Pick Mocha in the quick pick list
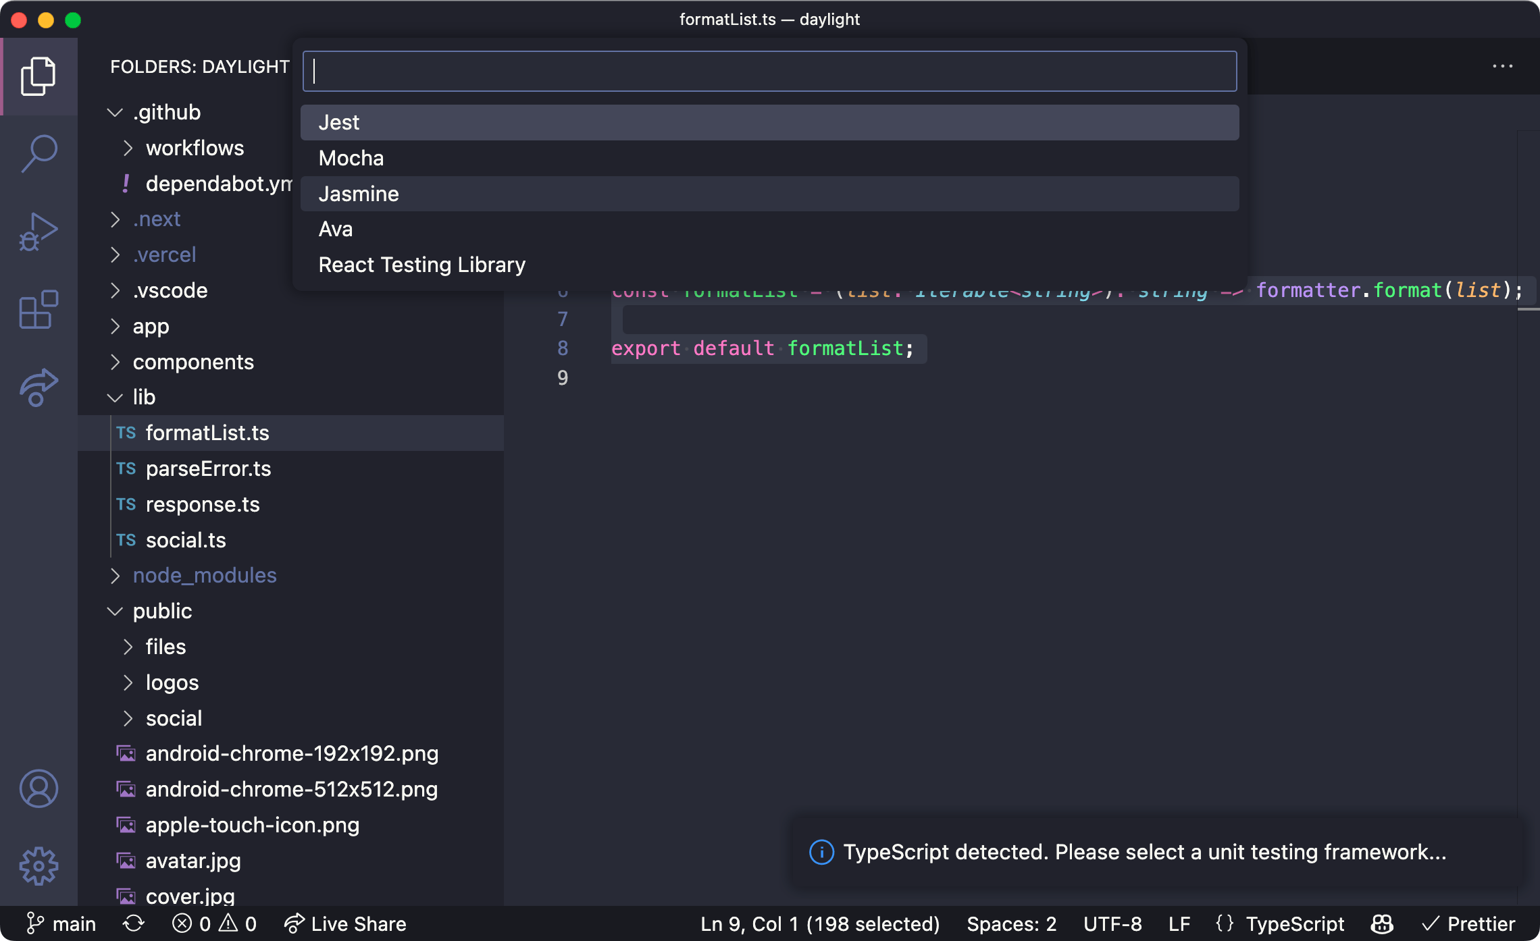 [x=769, y=158]
